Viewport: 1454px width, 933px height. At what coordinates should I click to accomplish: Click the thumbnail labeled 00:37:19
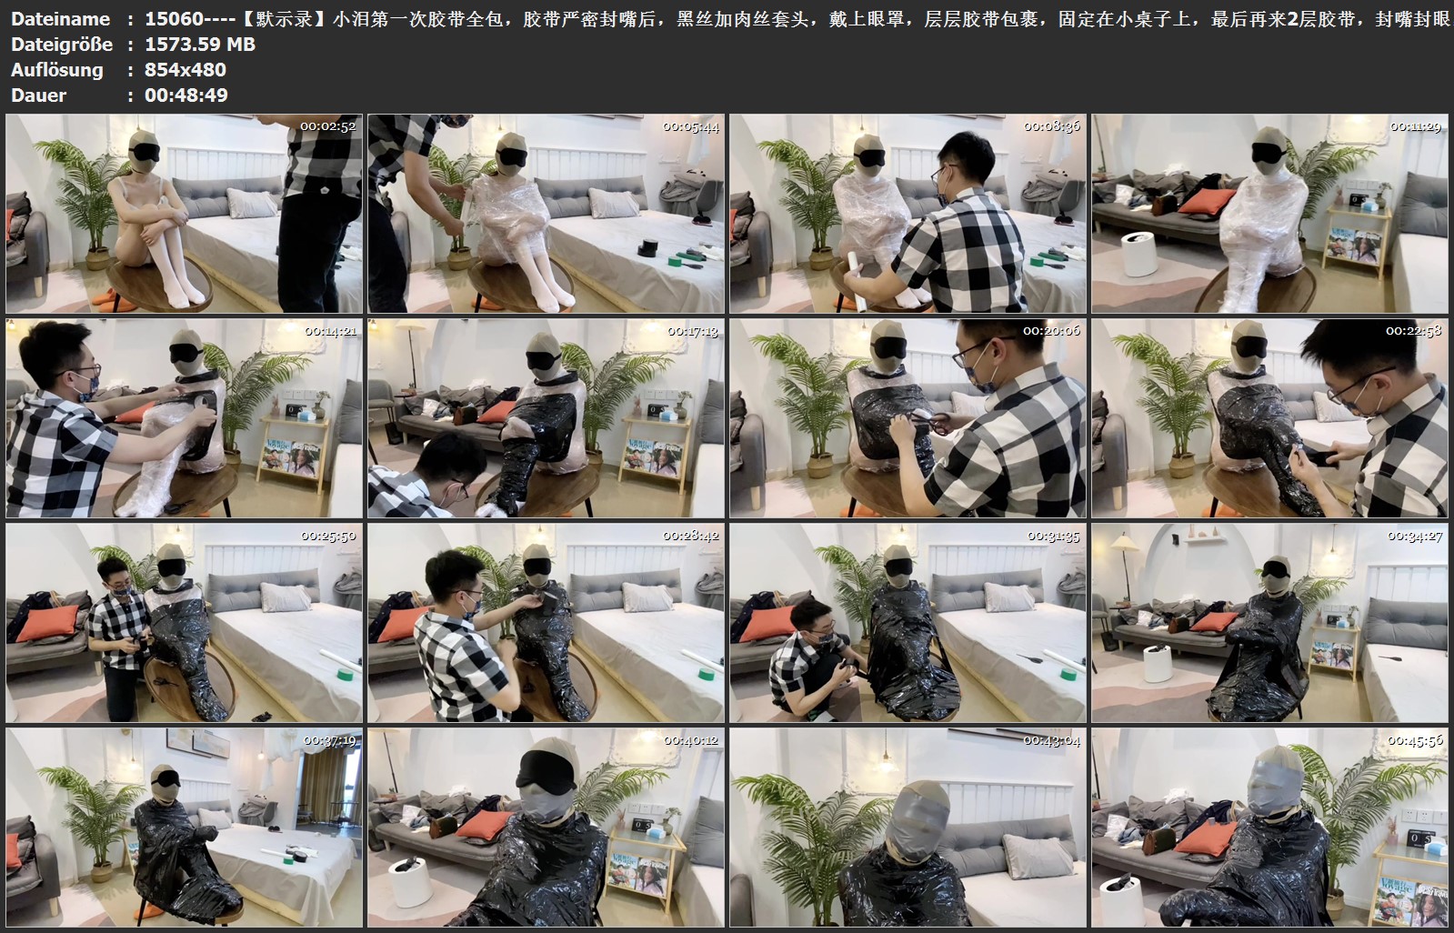point(184,828)
